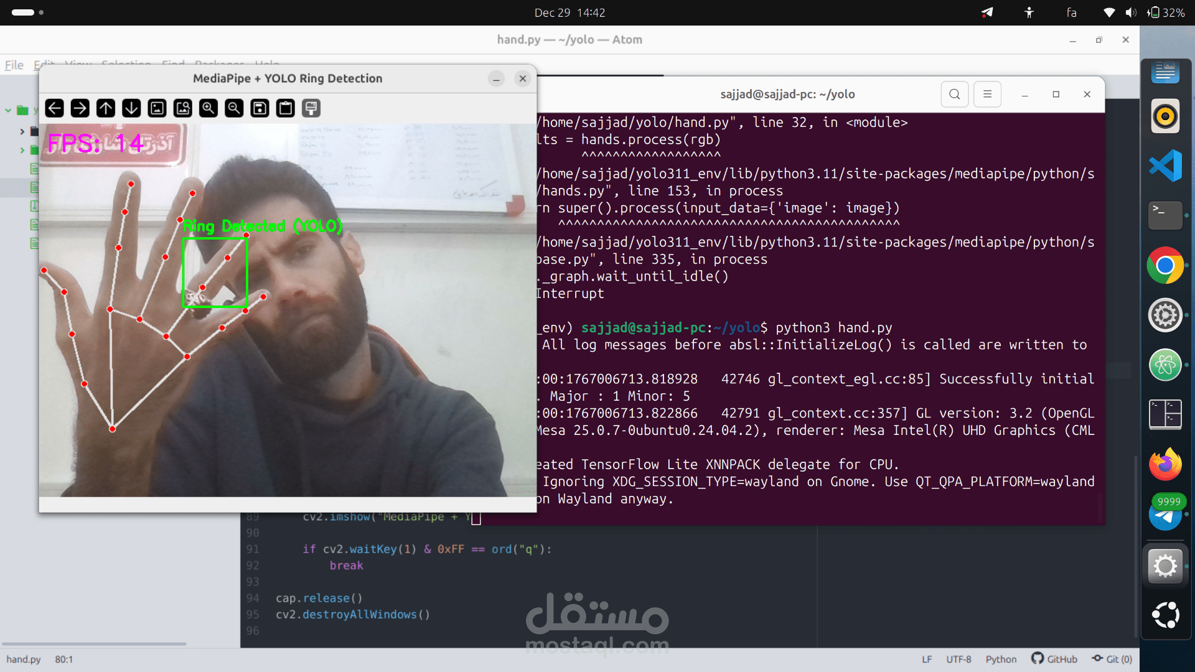1195x672 pixels.
Task: Open the properties brush icon in toolbar
Action: click(x=311, y=108)
